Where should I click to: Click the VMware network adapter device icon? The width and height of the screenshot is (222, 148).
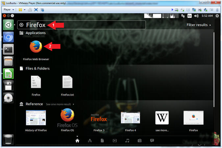[x=194, y=10]
